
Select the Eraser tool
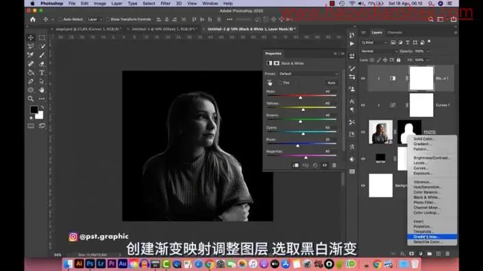pos(42,64)
